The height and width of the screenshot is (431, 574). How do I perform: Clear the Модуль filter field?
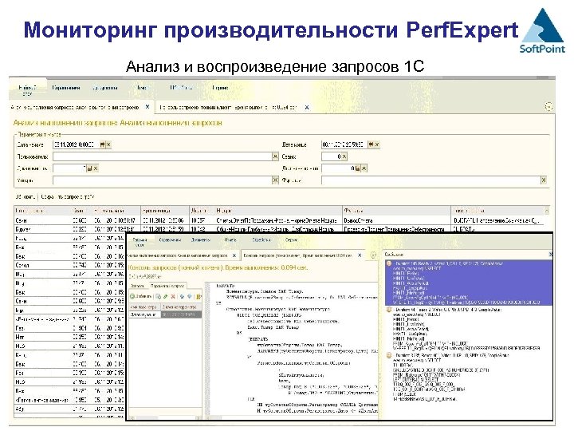tap(275, 180)
